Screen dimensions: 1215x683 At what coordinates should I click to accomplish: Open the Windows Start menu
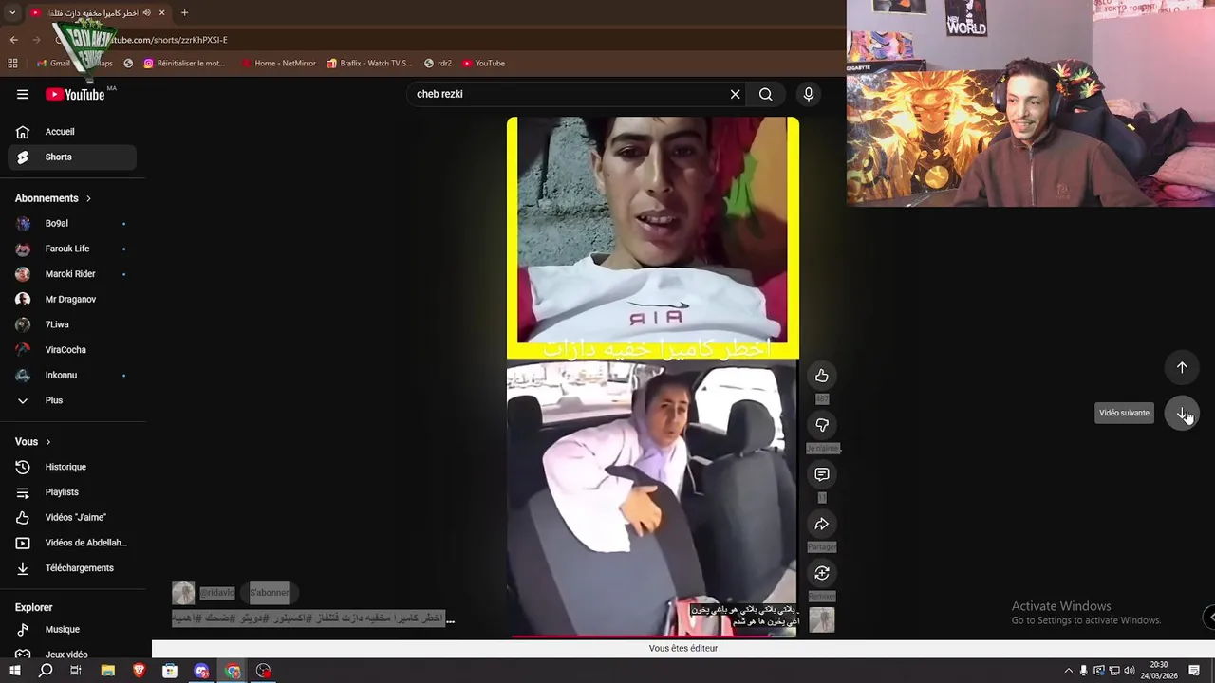pos(14,671)
